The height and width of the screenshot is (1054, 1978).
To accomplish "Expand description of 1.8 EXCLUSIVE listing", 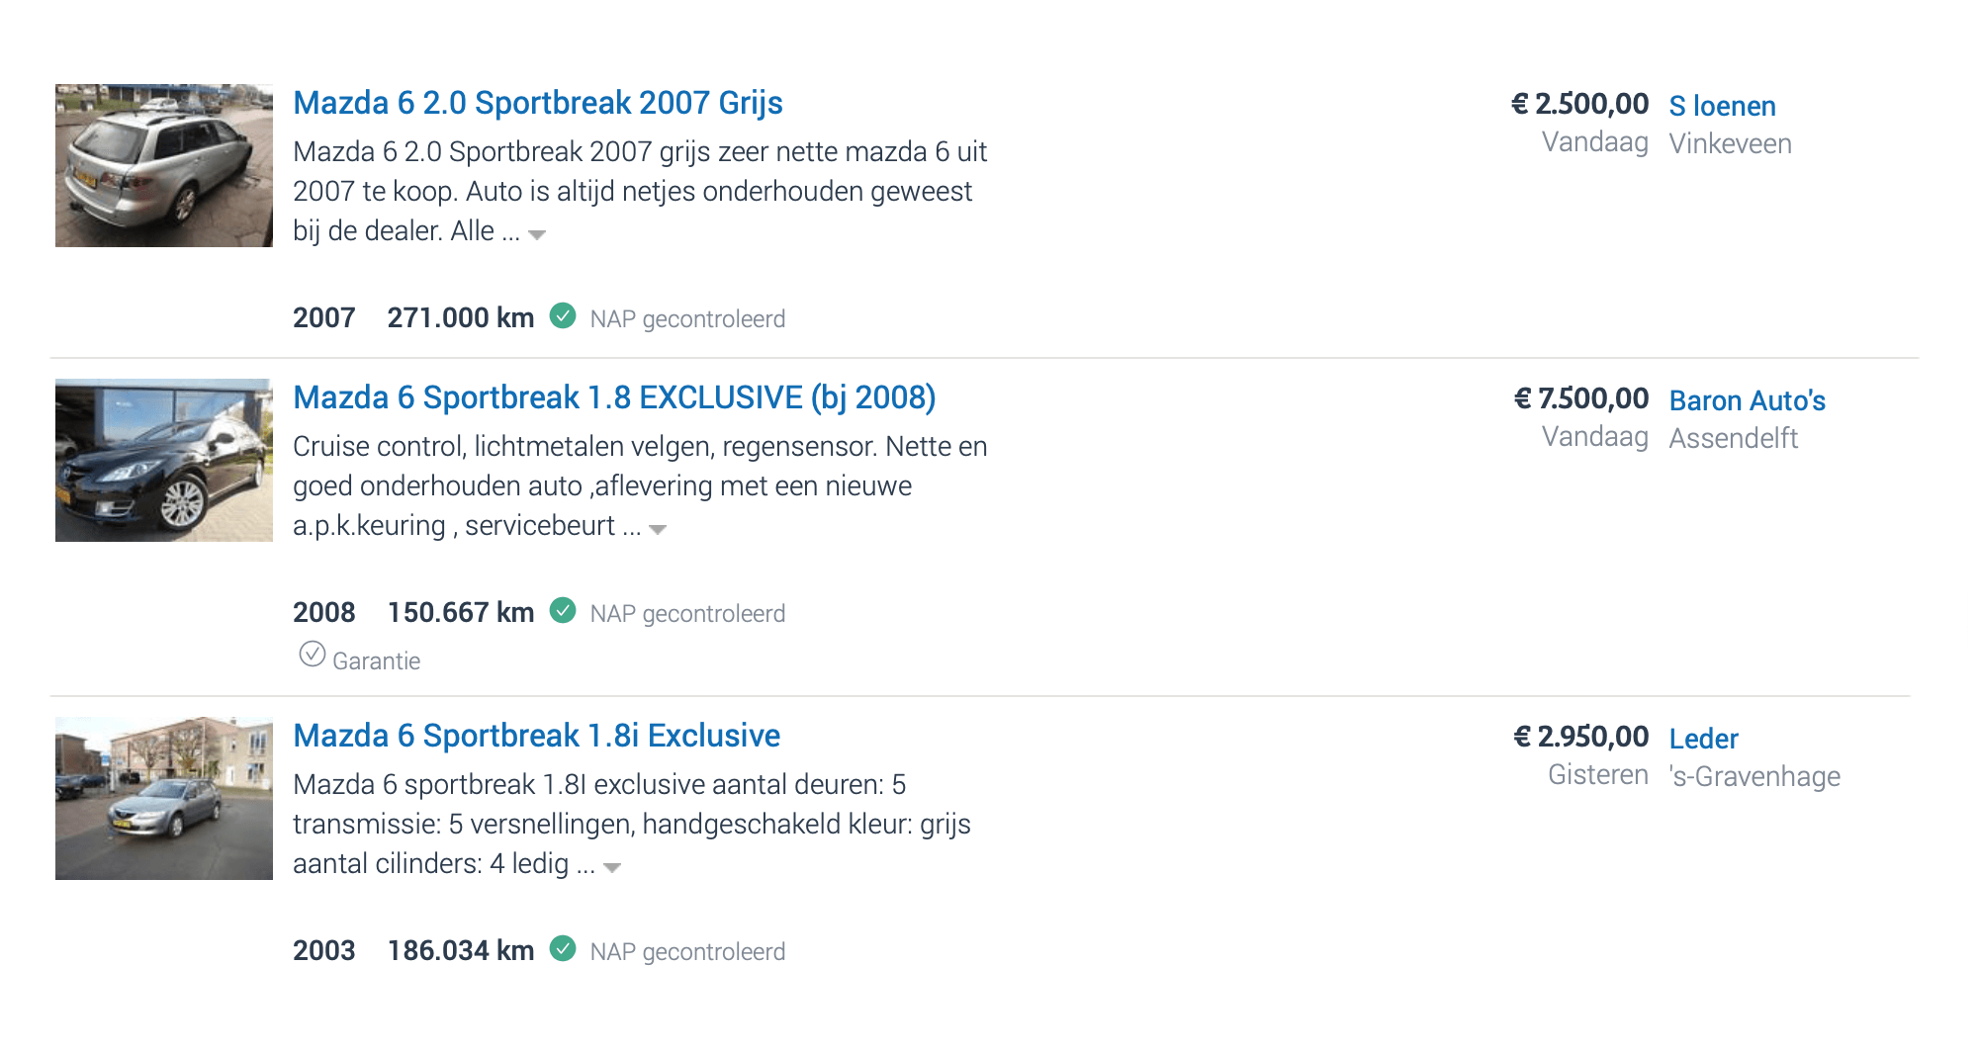I will (658, 529).
